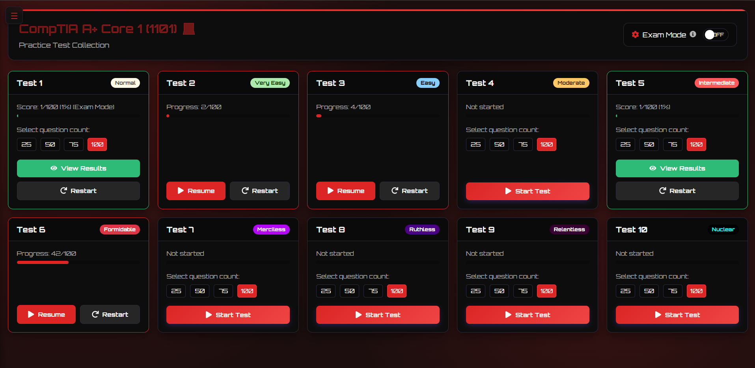
Task: Click the Nuclear badge on Test 10
Action: click(x=723, y=229)
